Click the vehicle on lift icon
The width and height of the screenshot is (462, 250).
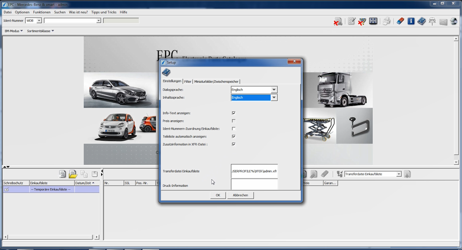[x=432, y=22]
